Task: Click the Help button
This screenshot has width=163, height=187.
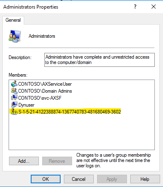Action: coord(145,179)
